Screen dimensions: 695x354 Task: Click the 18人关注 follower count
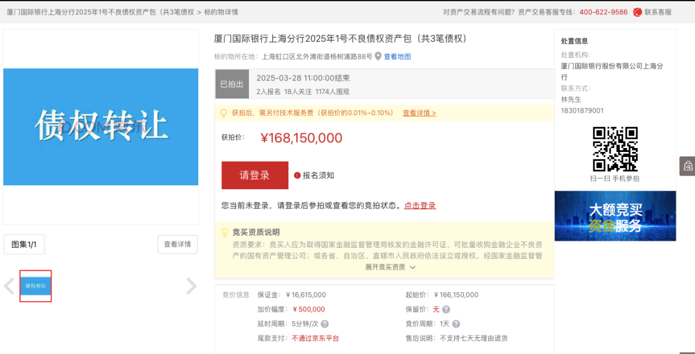pos(298,91)
